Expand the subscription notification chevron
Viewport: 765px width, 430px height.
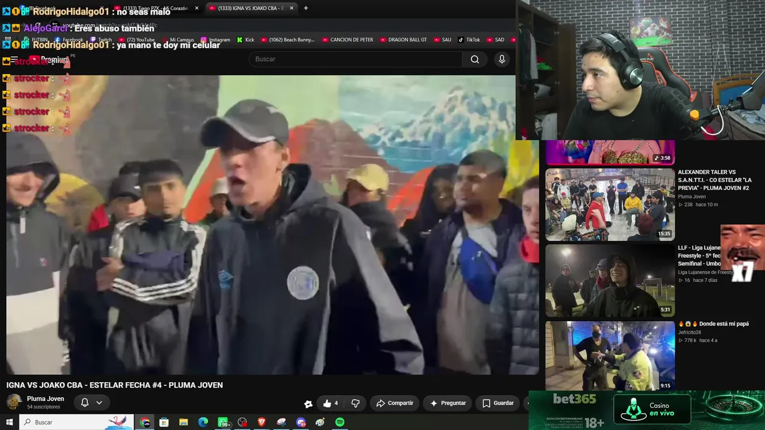click(99, 403)
